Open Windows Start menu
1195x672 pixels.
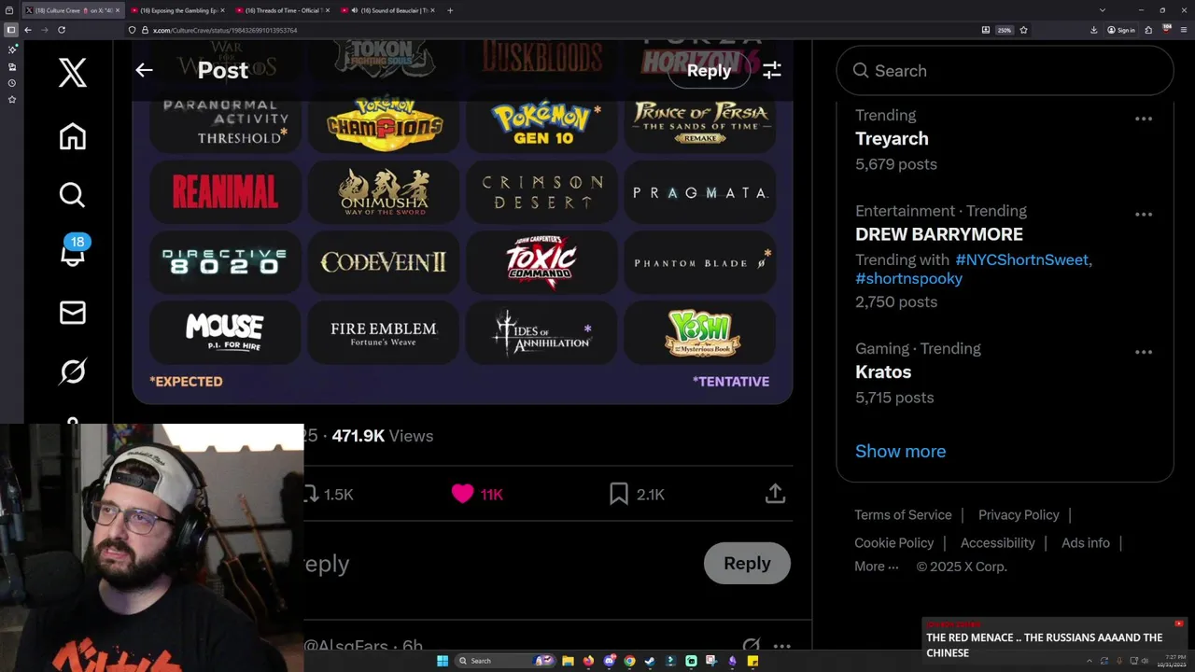click(x=443, y=661)
